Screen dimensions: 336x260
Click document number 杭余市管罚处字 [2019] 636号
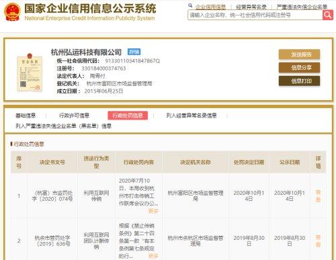point(52,241)
